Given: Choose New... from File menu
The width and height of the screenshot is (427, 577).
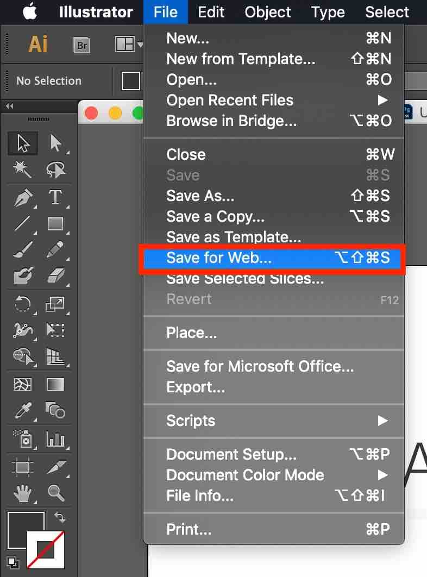Looking at the screenshot, I should [x=274, y=38].
